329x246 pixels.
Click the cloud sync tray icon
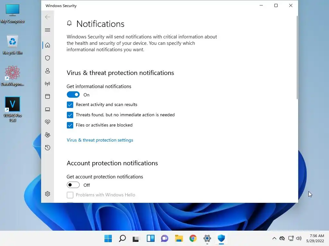(282, 238)
